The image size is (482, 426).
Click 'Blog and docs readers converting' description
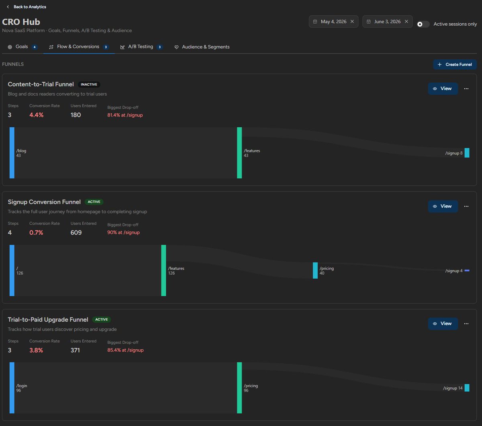pos(57,94)
